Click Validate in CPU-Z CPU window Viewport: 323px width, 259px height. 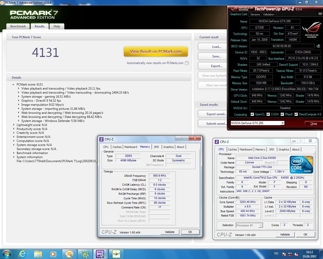click(285, 234)
